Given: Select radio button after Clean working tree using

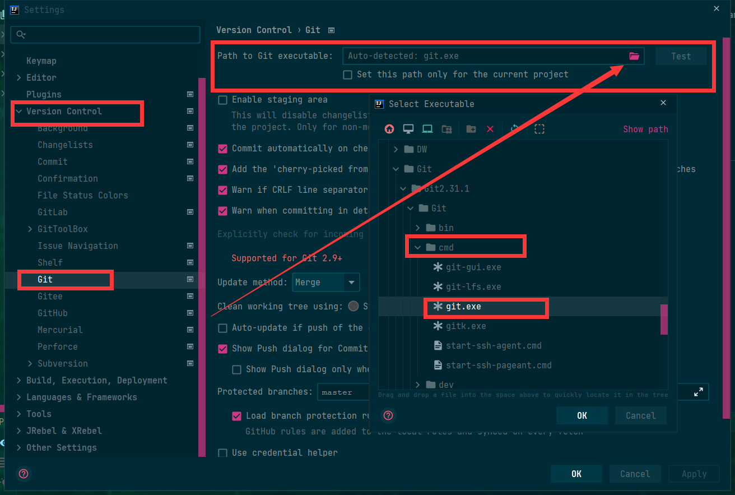Looking at the screenshot, I should 353,306.
